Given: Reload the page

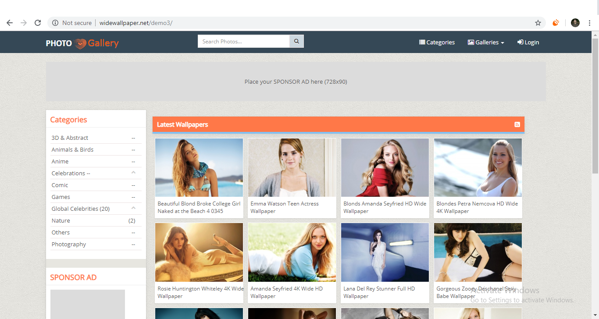Looking at the screenshot, I should pyautogui.click(x=38, y=22).
